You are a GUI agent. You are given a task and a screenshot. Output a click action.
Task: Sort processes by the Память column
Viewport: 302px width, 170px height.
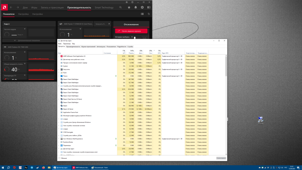point(130,52)
